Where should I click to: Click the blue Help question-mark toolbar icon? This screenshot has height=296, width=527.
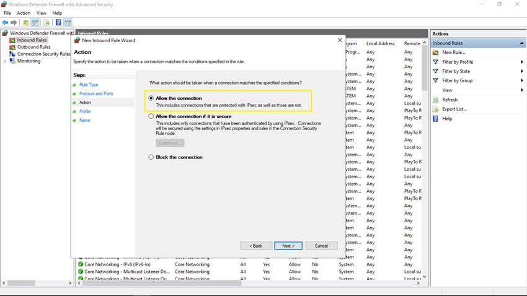click(x=58, y=22)
